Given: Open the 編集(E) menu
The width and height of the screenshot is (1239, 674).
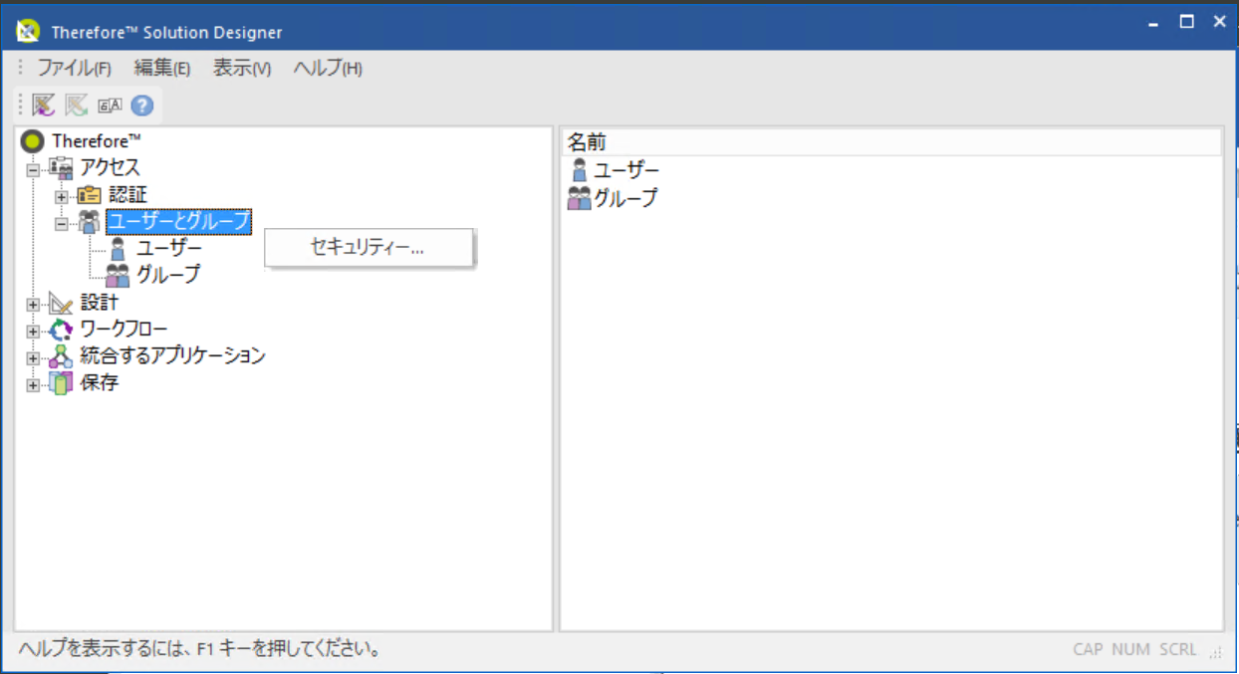Looking at the screenshot, I should pos(162,68).
